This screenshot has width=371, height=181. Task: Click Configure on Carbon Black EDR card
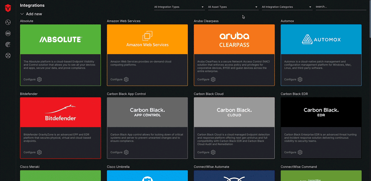tap(290, 152)
